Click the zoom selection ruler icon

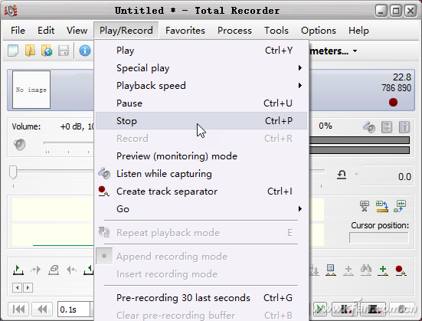click(x=382, y=206)
